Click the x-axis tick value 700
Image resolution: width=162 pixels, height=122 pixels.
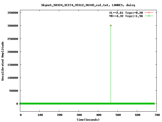157,115
